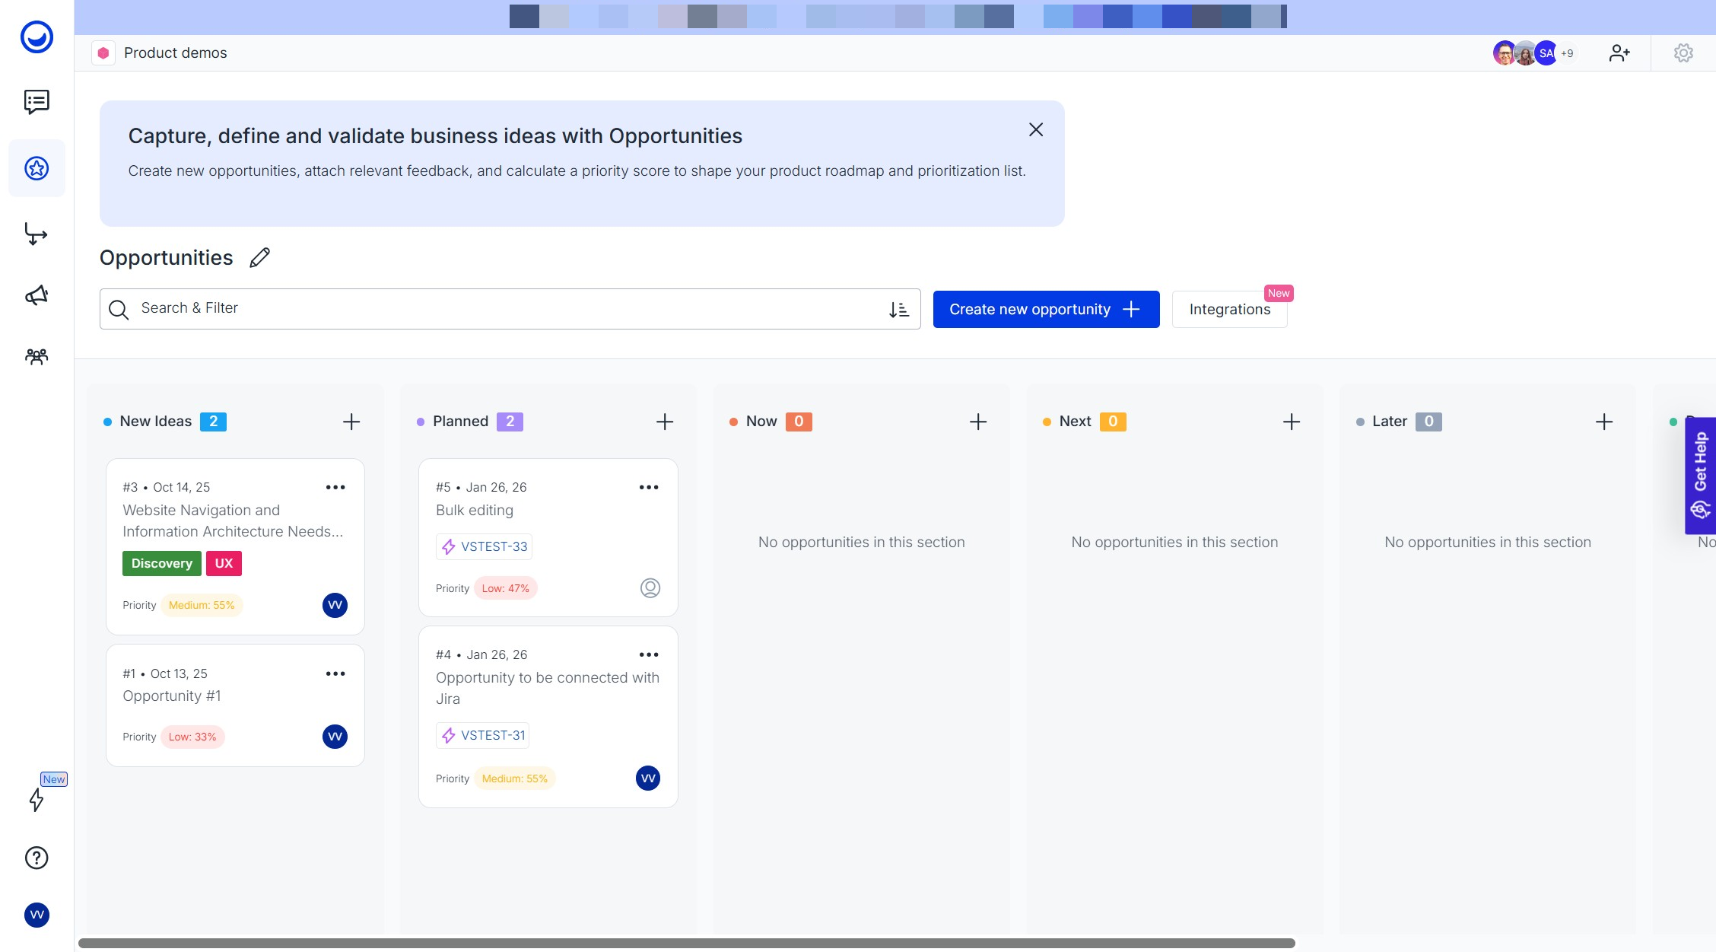Open options menu on Website Navigation card

click(335, 487)
